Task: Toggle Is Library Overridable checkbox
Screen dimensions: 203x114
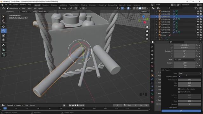Action: [179, 89]
